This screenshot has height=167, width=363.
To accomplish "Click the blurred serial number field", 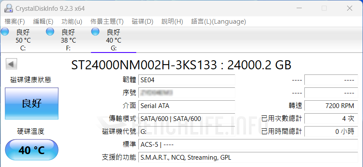I will pos(187,93).
